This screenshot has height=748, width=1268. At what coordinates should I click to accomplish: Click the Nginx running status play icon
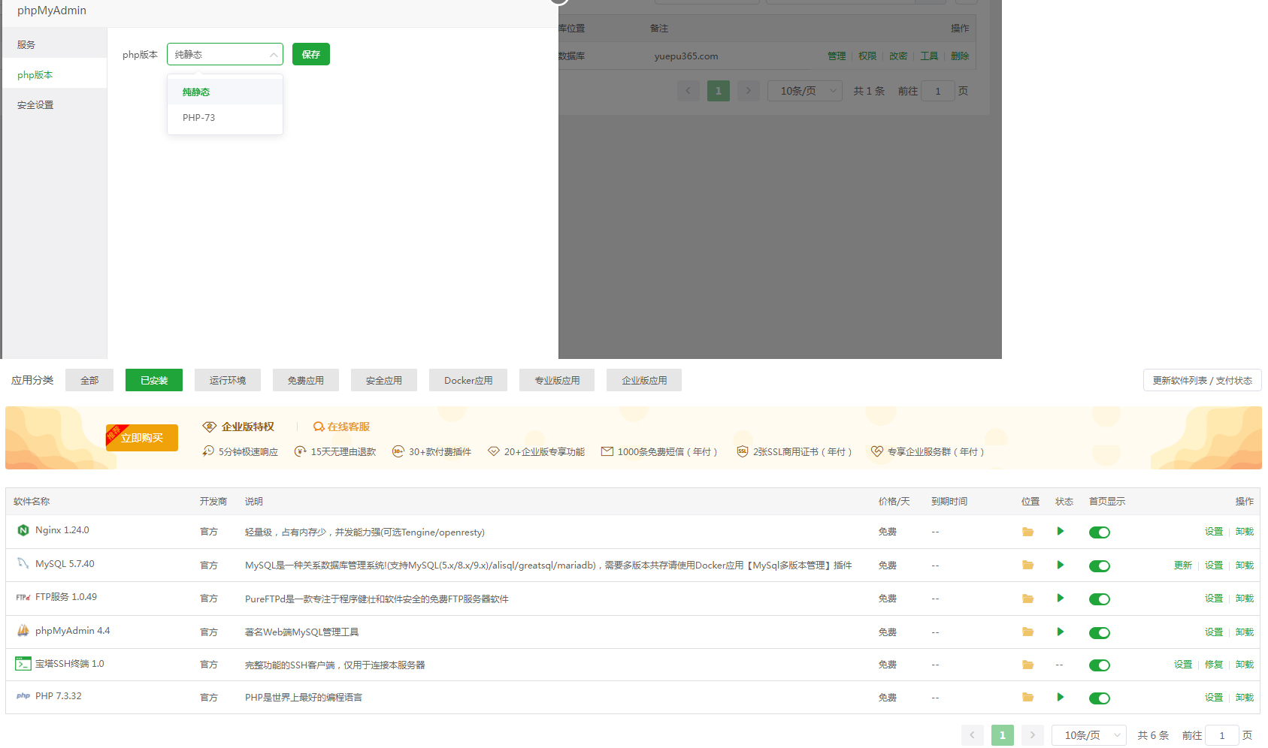pyautogui.click(x=1060, y=531)
